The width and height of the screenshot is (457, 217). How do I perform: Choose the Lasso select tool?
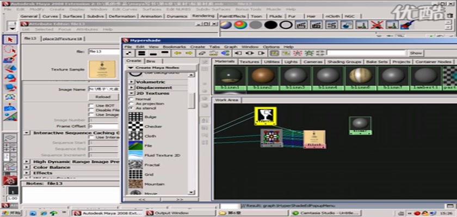click(x=10, y=49)
